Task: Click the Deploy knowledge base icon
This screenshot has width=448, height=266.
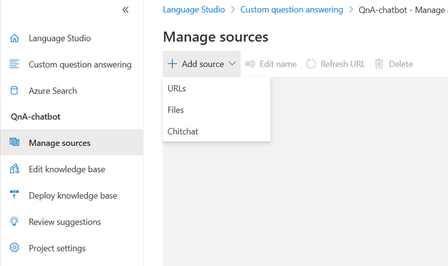Action: 15,195
